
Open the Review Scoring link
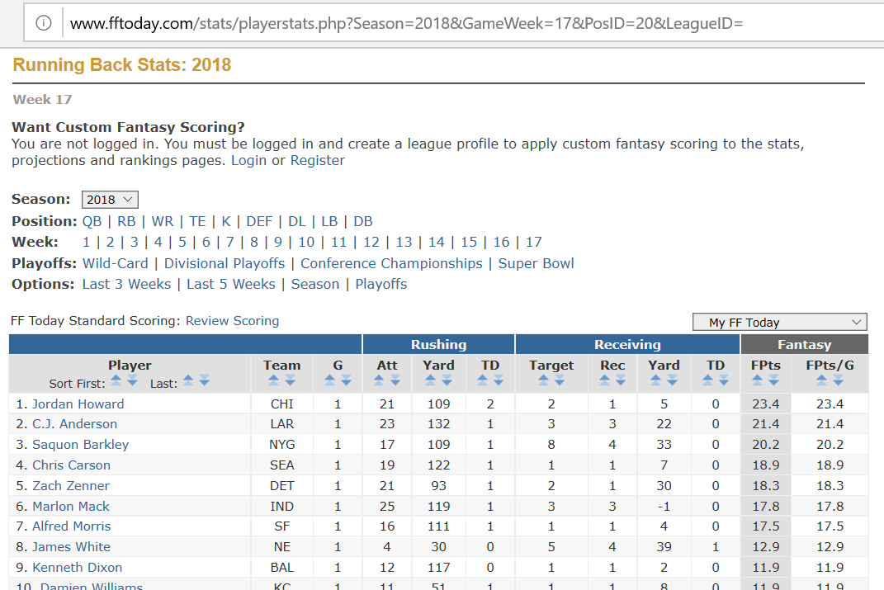232,321
